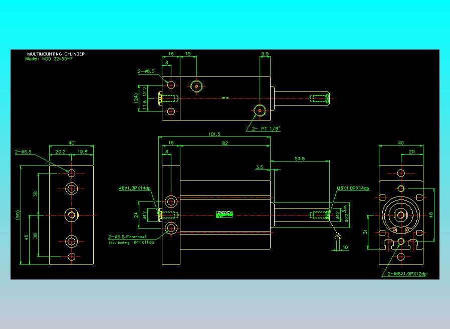
Task: Select the "Spot facing ø11X11dp" note
Action: tap(131, 242)
